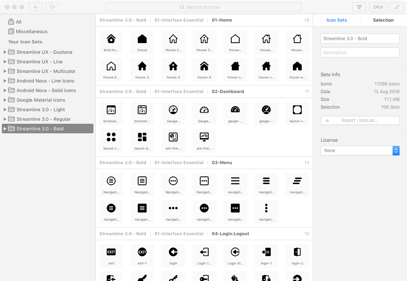This screenshot has width=407, height=281.
Task: Click the 04-Login:Logout breadcrumb heading
Action: tap(230, 234)
